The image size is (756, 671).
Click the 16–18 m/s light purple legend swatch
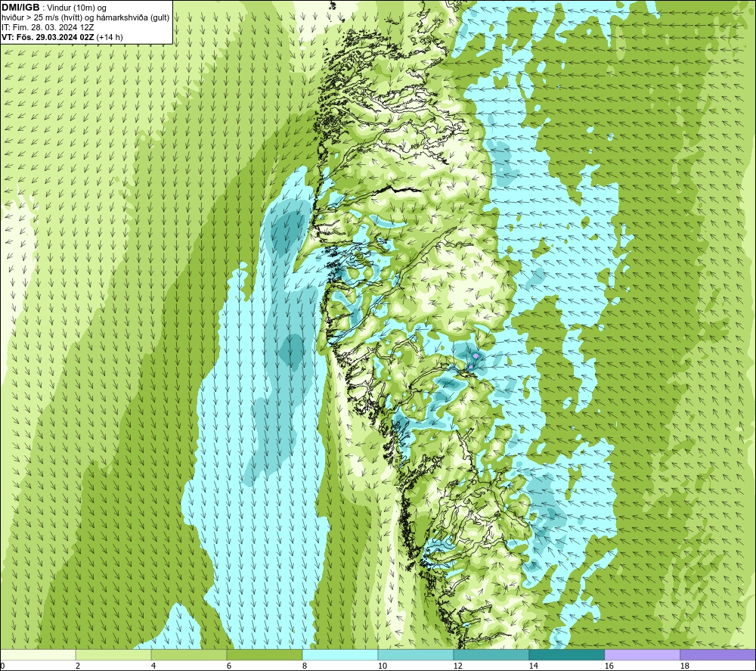pos(642,654)
